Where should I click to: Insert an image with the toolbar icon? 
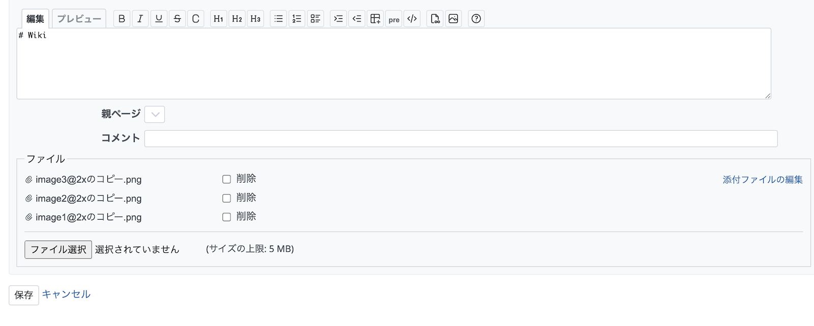453,19
